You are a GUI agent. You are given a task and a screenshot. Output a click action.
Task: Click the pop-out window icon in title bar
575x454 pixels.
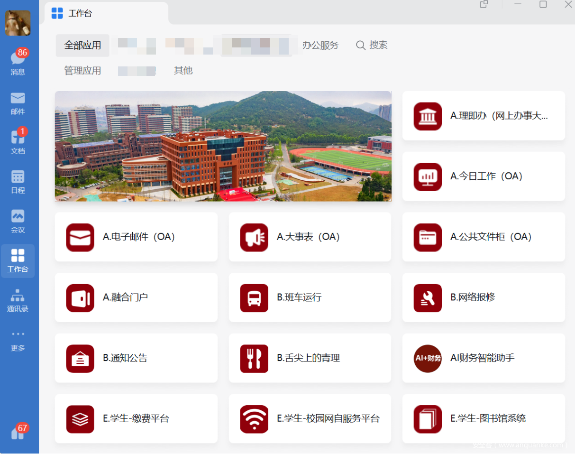tap(484, 5)
